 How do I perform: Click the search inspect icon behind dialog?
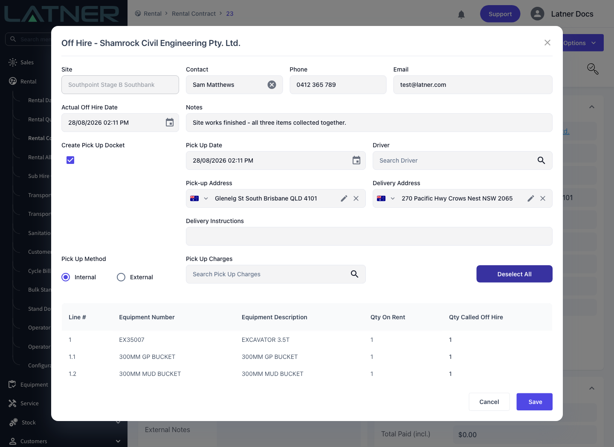point(593,69)
